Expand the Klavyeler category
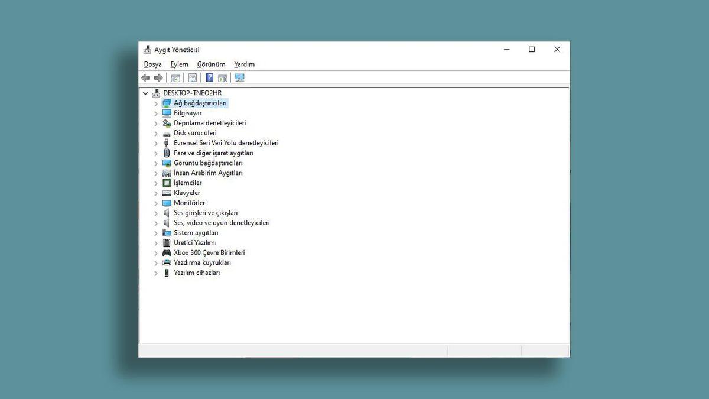 [x=155, y=193]
